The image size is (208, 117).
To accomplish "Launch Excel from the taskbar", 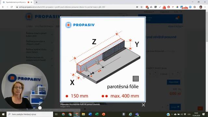I will click(x=97, y=114).
